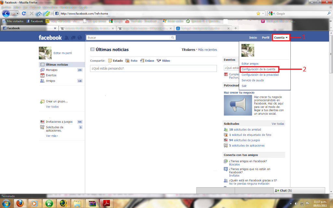333x208 pixels.
Task: Switch feed to Más recientes
Action: pyautogui.click(x=207, y=50)
